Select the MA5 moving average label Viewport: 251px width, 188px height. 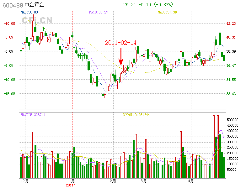29,12
